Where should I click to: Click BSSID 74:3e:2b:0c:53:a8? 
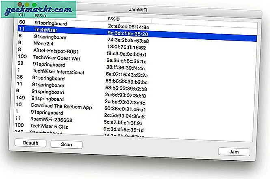tap(128, 40)
